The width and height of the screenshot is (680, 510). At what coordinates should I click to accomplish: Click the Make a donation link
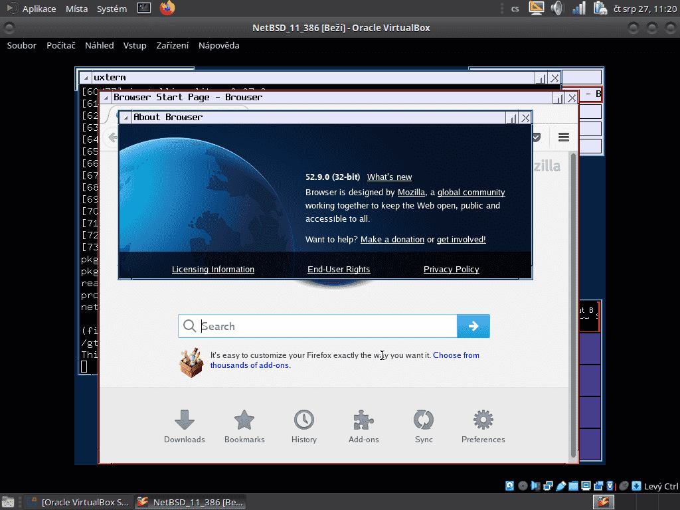pos(392,239)
